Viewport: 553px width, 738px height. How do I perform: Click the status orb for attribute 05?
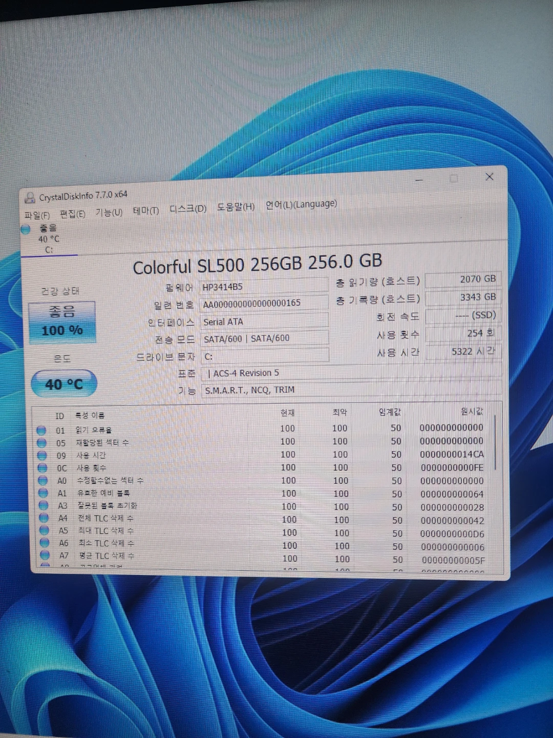tap(42, 443)
